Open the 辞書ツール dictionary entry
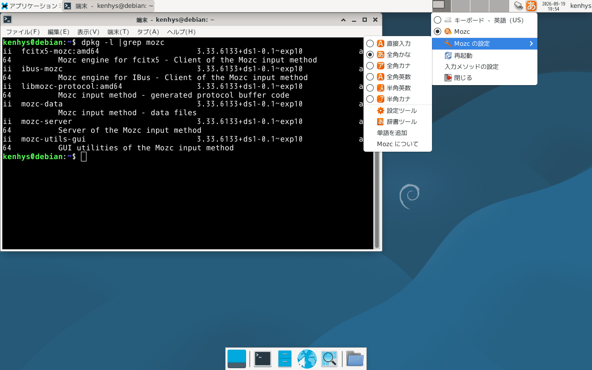 click(398, 122)
